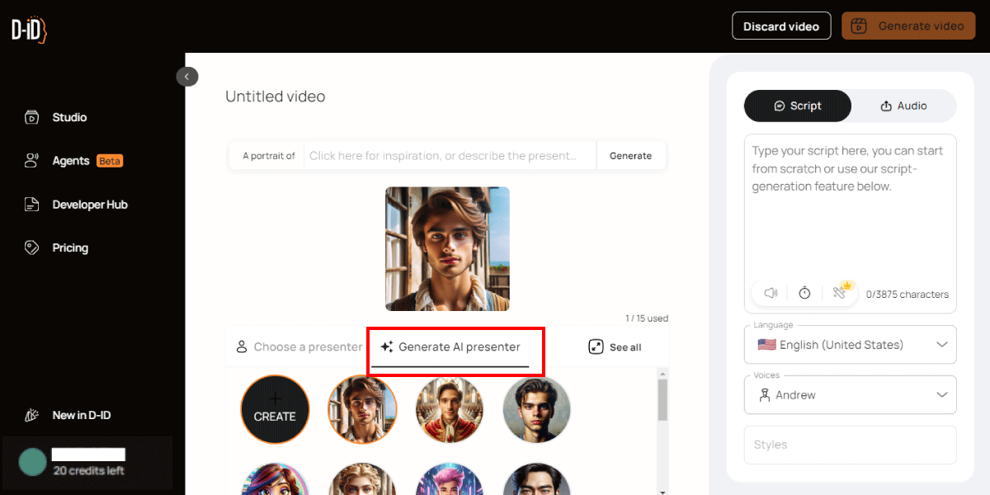
Task: Pick the dark-haired presenter with the grey background
Action: [x=537, y=410]
